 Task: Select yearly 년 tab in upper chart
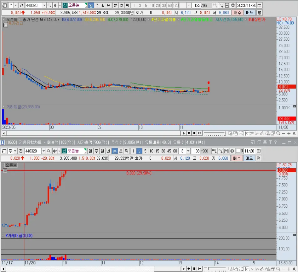(109, 5)
